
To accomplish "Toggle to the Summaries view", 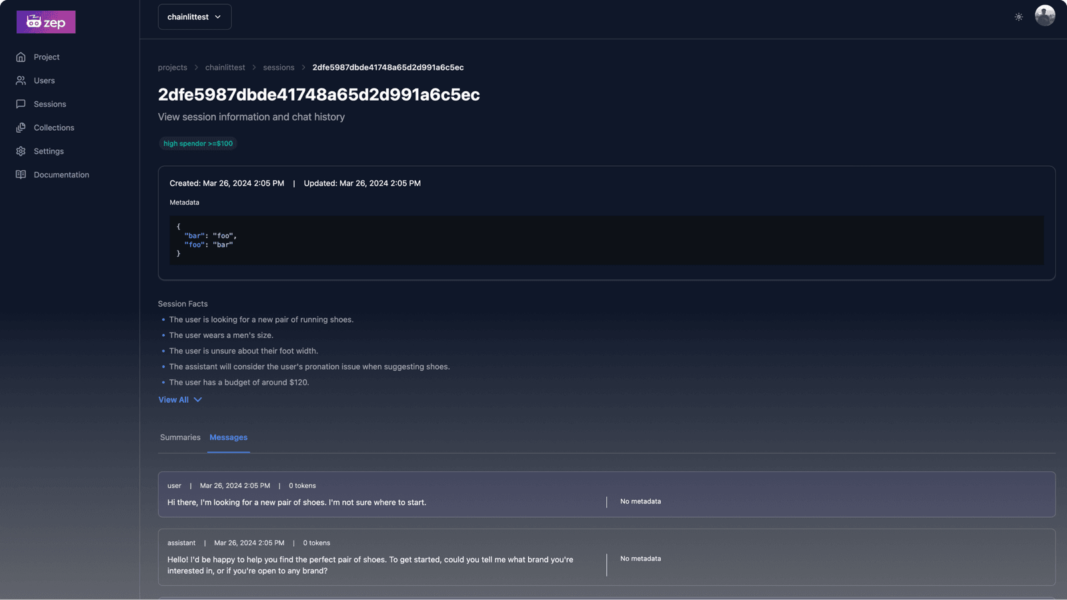I will (179, 437).
